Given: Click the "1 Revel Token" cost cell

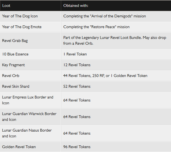Looking at the screenshot, I should tap(75, 54).
